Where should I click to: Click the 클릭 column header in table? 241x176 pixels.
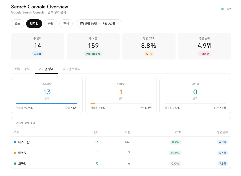coord(96,132)
